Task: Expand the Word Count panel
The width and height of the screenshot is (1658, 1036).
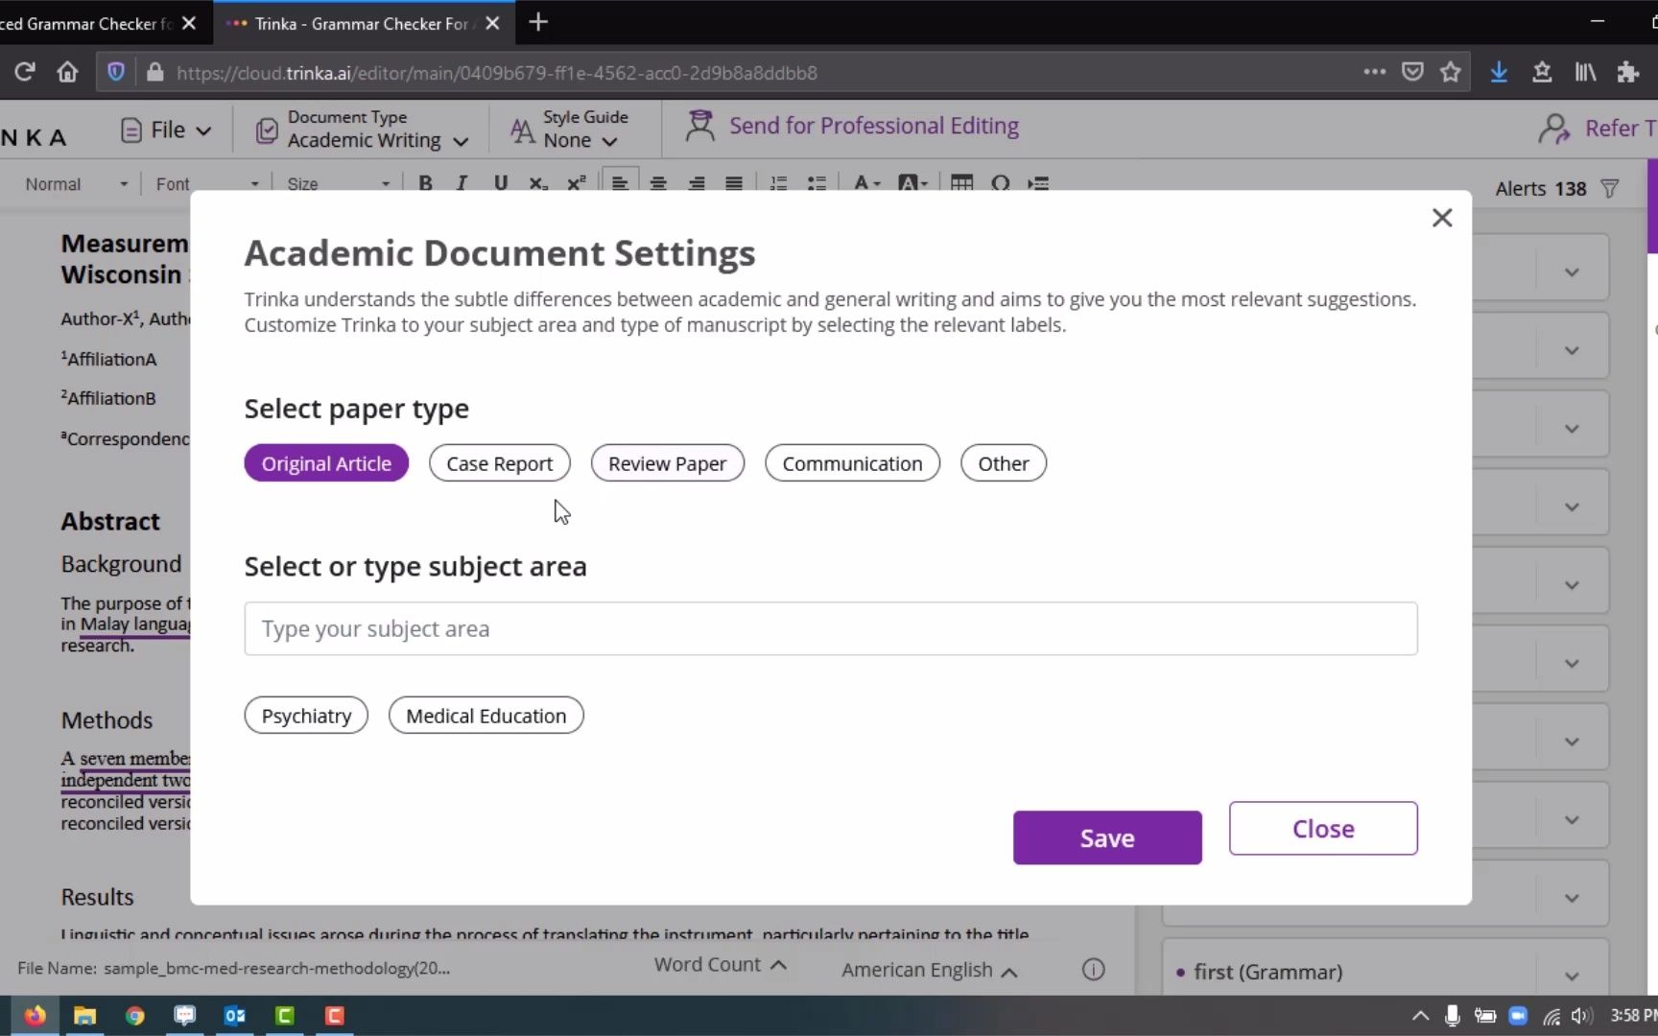Action: coord(721,965)
